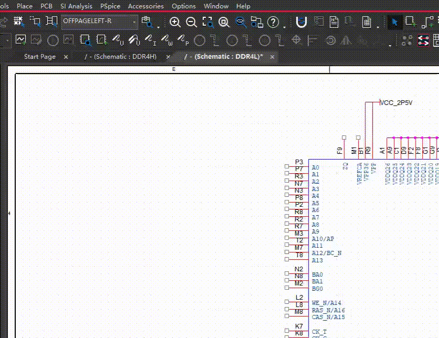This screenshot has height=338, width=439.
Task: Select the WE_N/A14 pin label
Action: click(326, 303)
